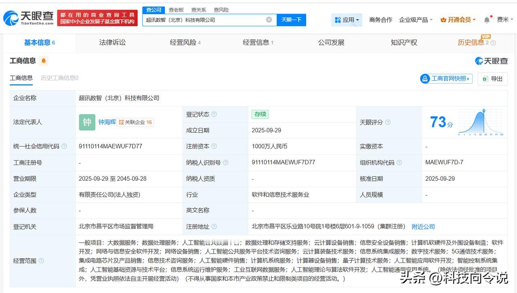
Task: Click the help icon beside 天眼评分
Action: 388,122
